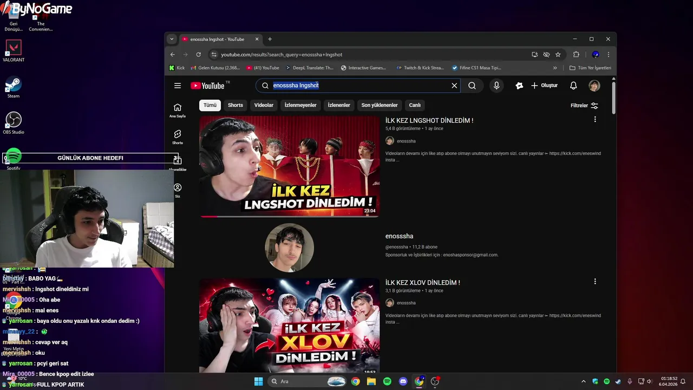Open Shorts from the sidebar
693x390 pixels.
tap(178, 136)
